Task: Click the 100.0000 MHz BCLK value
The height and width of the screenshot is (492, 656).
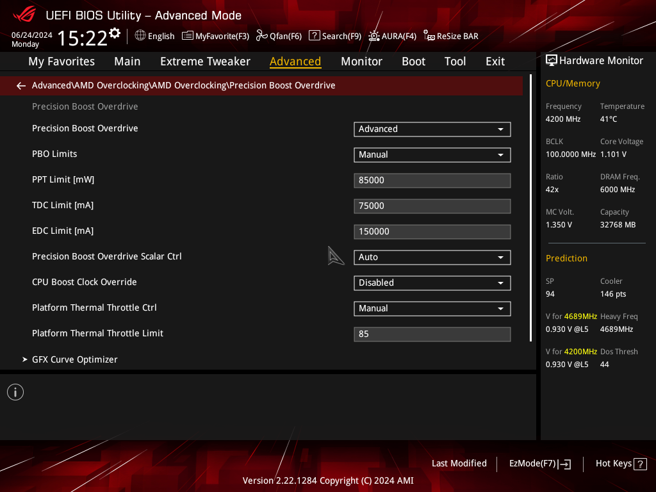Action: coord(571,154)
